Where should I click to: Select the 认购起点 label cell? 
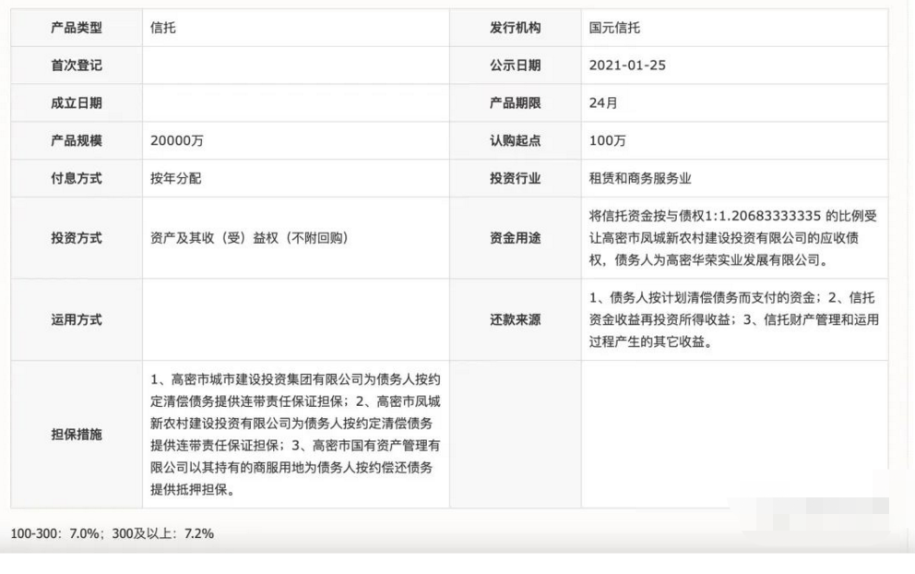(516, 140)
